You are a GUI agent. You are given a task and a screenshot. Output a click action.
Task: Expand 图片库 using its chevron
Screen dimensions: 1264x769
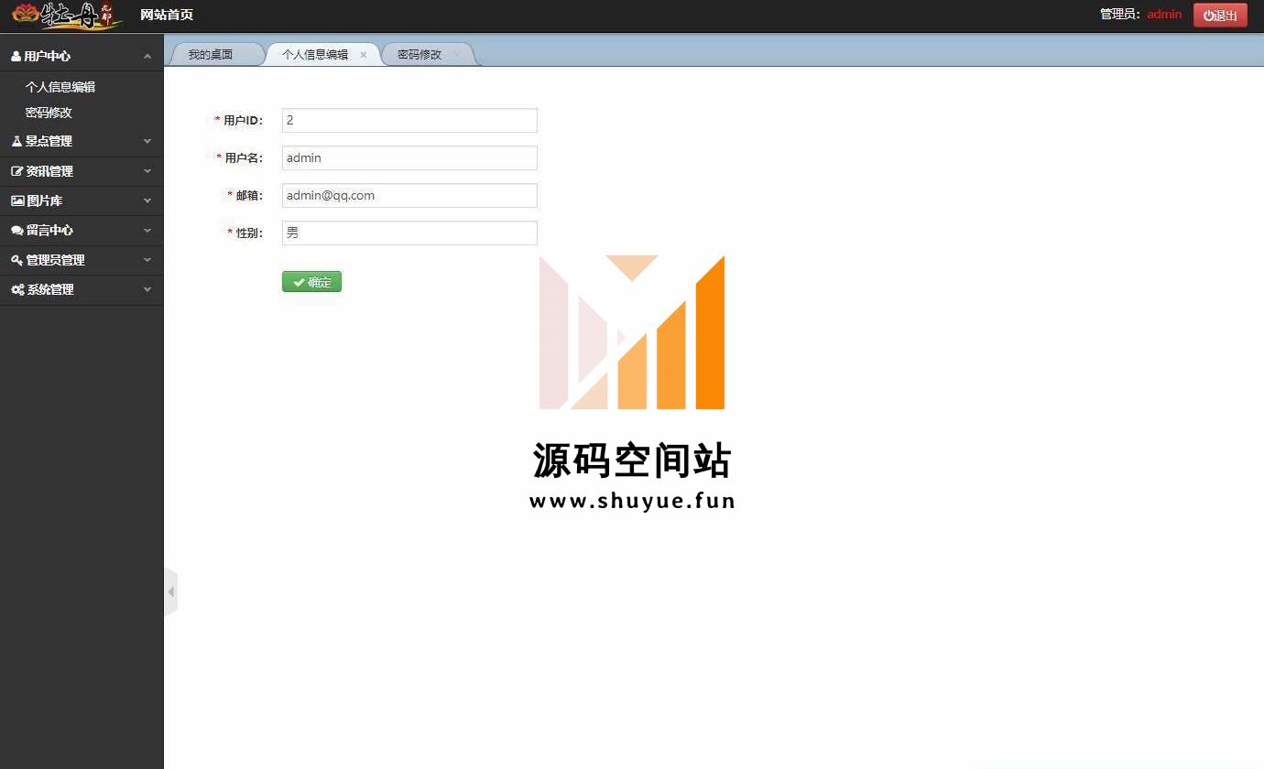tap(147, 200)
